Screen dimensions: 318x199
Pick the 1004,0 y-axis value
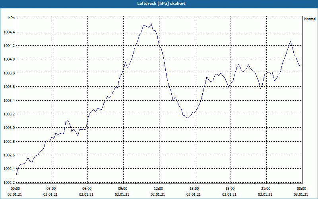coord(9,59)
